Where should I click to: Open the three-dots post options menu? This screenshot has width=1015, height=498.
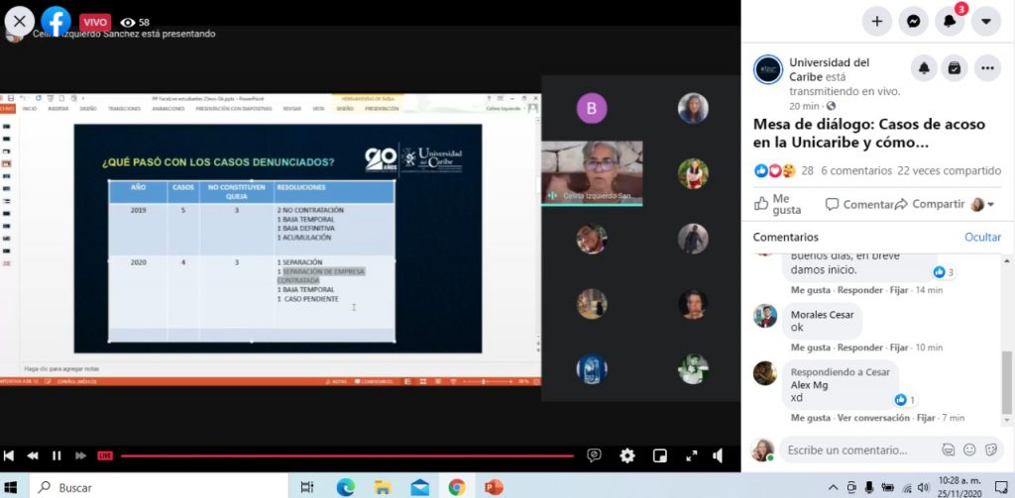987,68
